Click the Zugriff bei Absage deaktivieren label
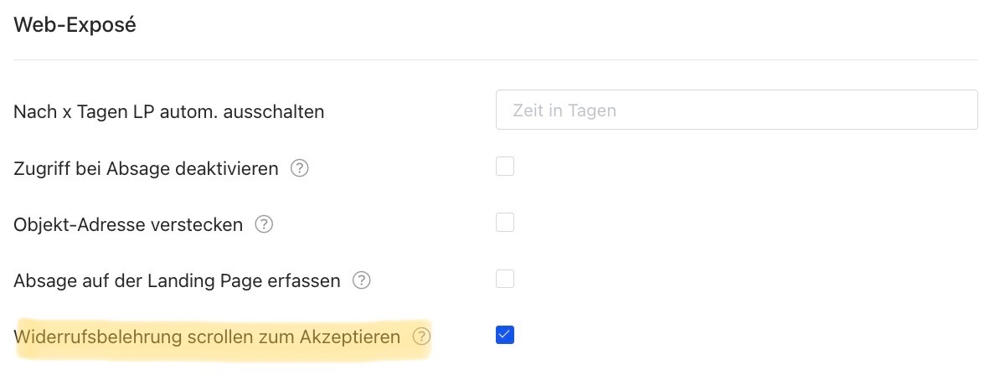The width and height of the screenshot is (1000, 380). [146, 168]
